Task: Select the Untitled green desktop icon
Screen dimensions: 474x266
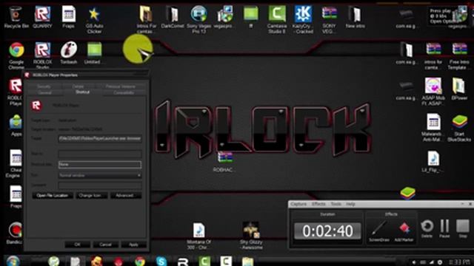Action: pos(94,52)
